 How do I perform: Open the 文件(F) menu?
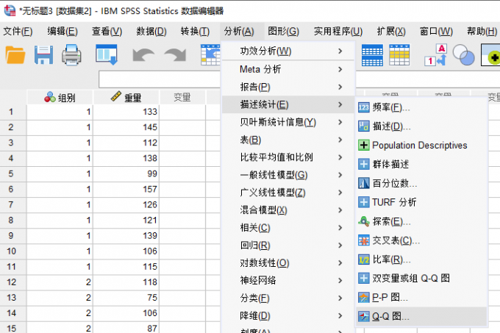click(18, 31)
